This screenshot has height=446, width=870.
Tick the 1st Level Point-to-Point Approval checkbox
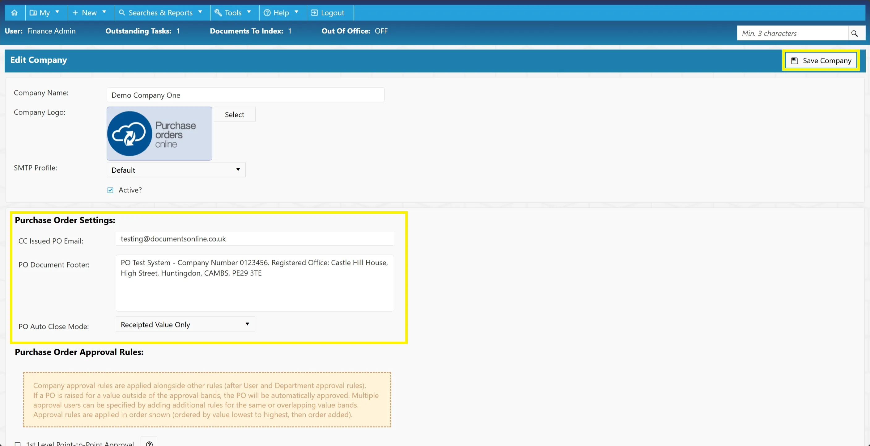pos(18,444)
